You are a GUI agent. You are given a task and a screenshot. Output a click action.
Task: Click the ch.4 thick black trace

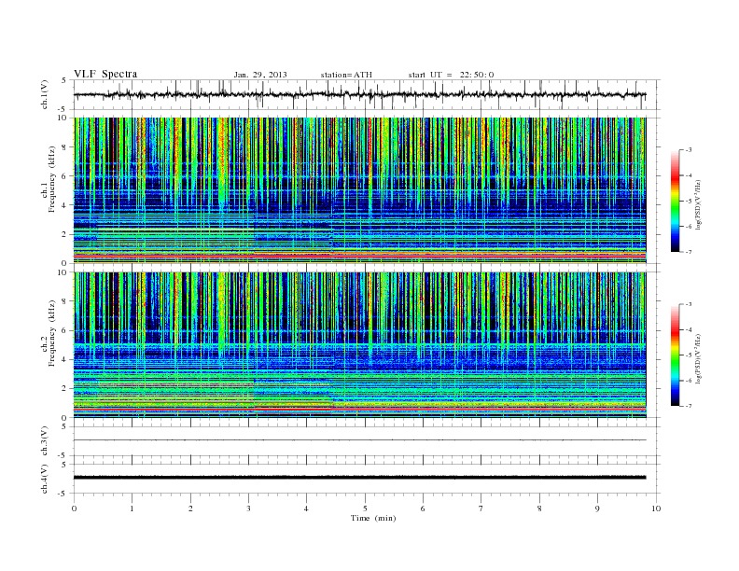click(x=359, y=478)
